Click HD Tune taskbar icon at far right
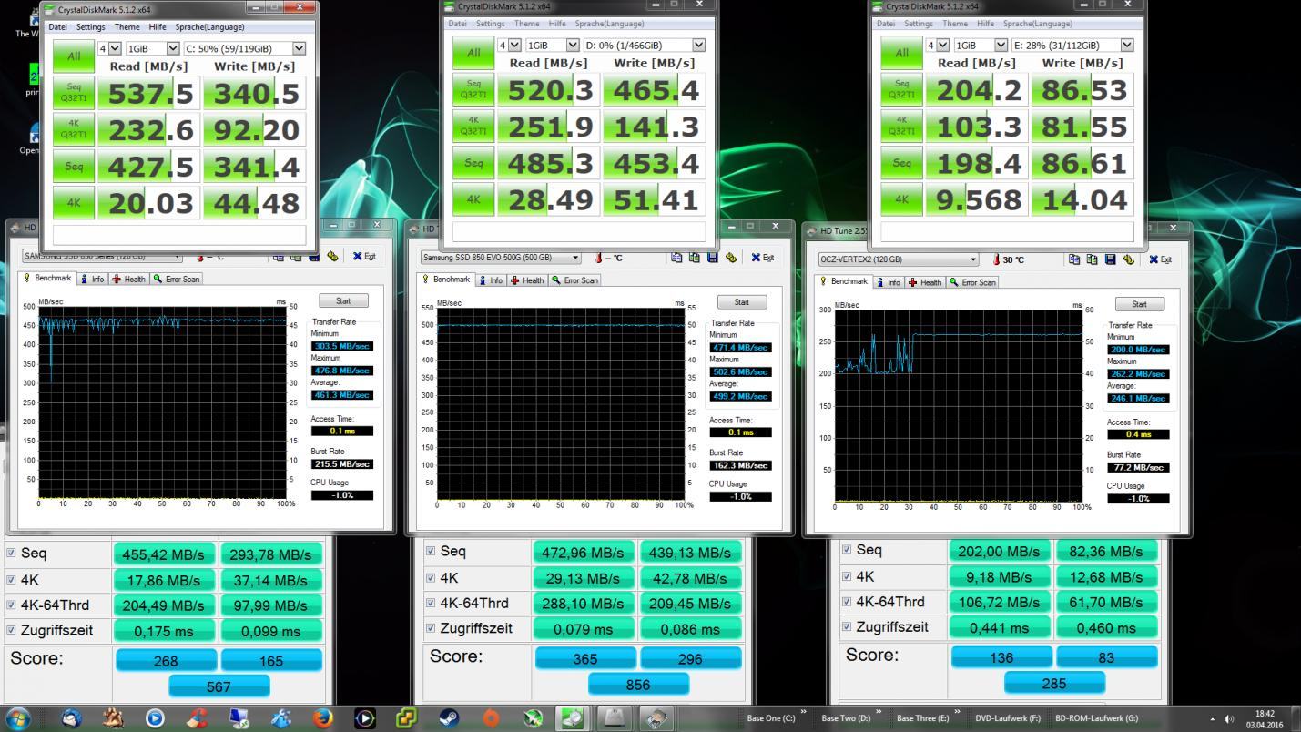This screenshot has width=1301, height=732. pyautogui.click(x=658, y=717)
